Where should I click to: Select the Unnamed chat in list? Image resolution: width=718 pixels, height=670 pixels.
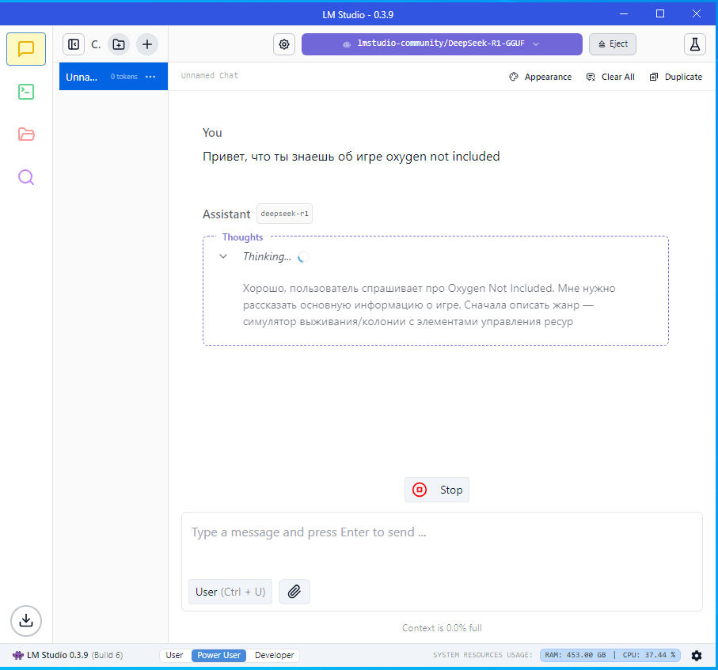(x=113, y=77)
